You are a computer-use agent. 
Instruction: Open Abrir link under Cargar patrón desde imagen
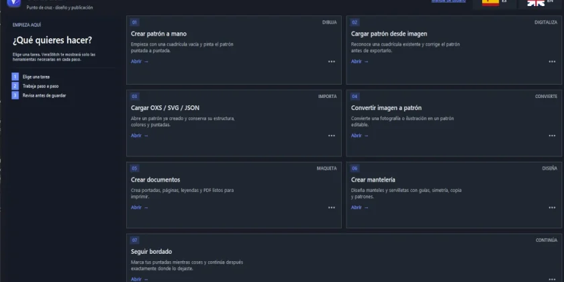pyautogui.click(x=360, y=62)
